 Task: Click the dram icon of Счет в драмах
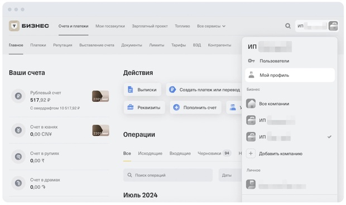pyautogui.click(x=18, y=183)
